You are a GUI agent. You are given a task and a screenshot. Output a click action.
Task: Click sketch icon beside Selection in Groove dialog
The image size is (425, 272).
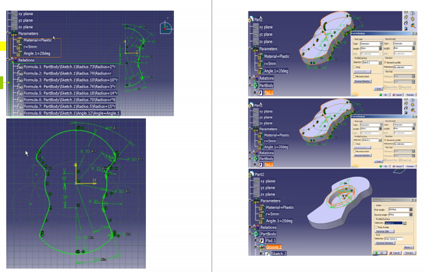pyautogui.click(x=405, y=223)
